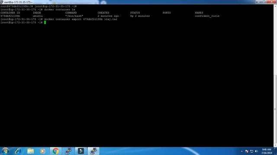Click the PuTTY window title text
This screenshot has height=155, width=277.
click(18, 2)
